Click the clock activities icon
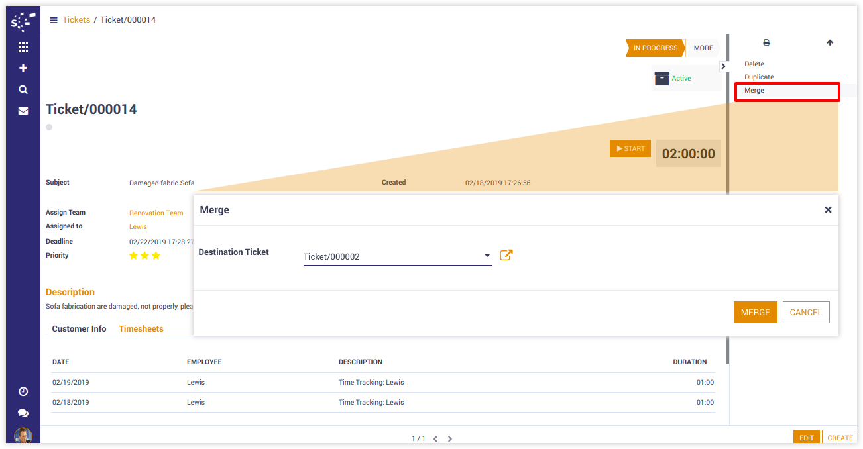 pos(23,391)
